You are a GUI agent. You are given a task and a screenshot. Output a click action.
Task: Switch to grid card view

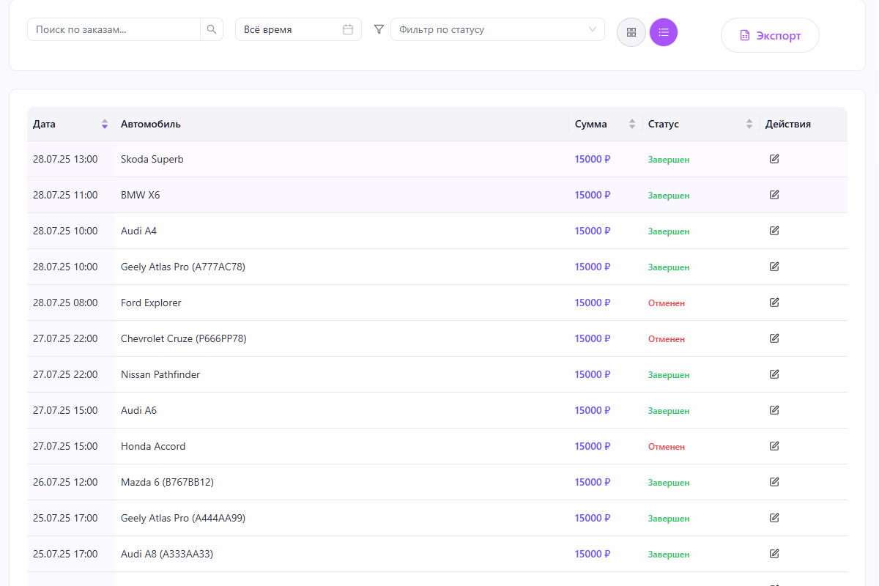click(x=631, y=32)
